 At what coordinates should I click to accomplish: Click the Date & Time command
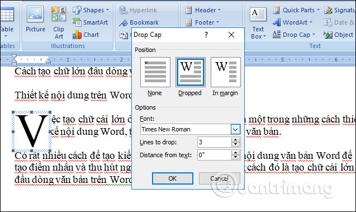pyautogui.click(x=339, y=22)
